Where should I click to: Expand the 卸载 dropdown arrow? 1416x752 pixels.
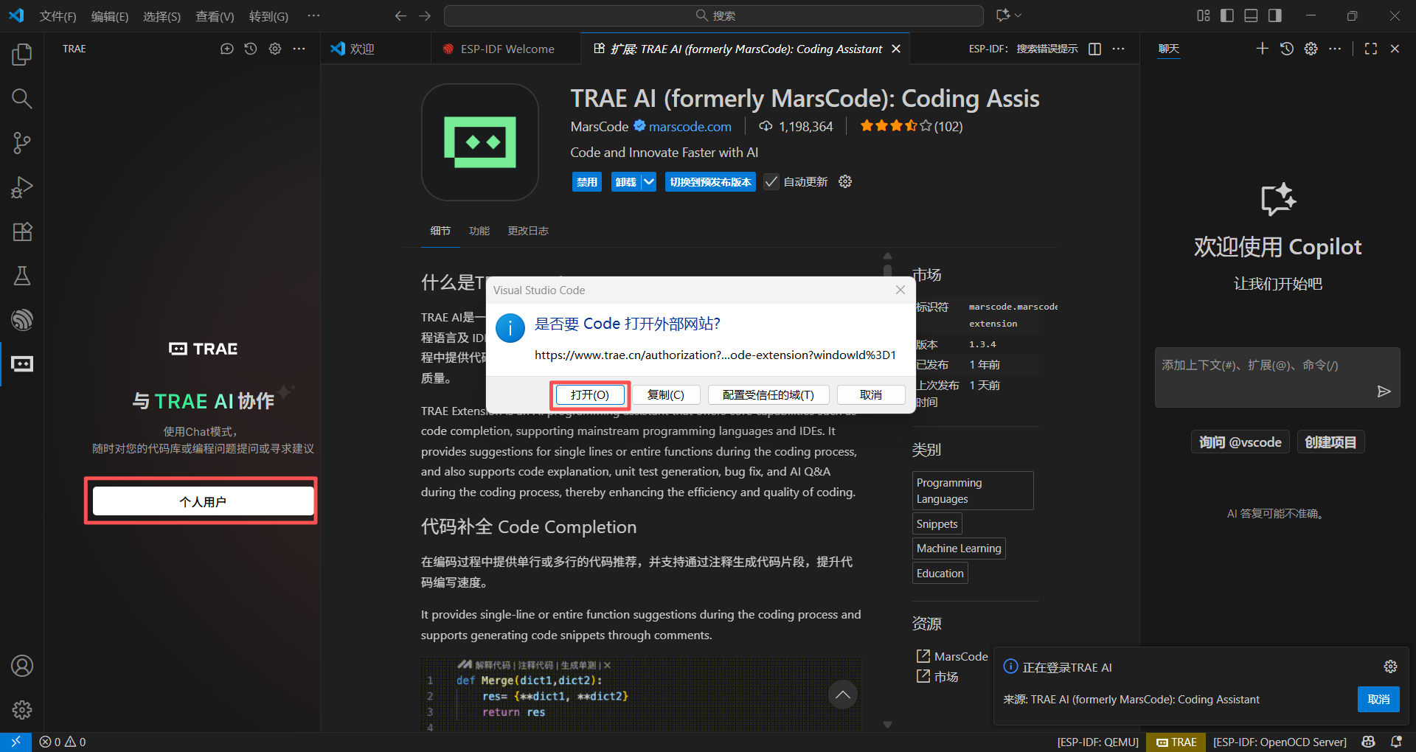[648, 181]
